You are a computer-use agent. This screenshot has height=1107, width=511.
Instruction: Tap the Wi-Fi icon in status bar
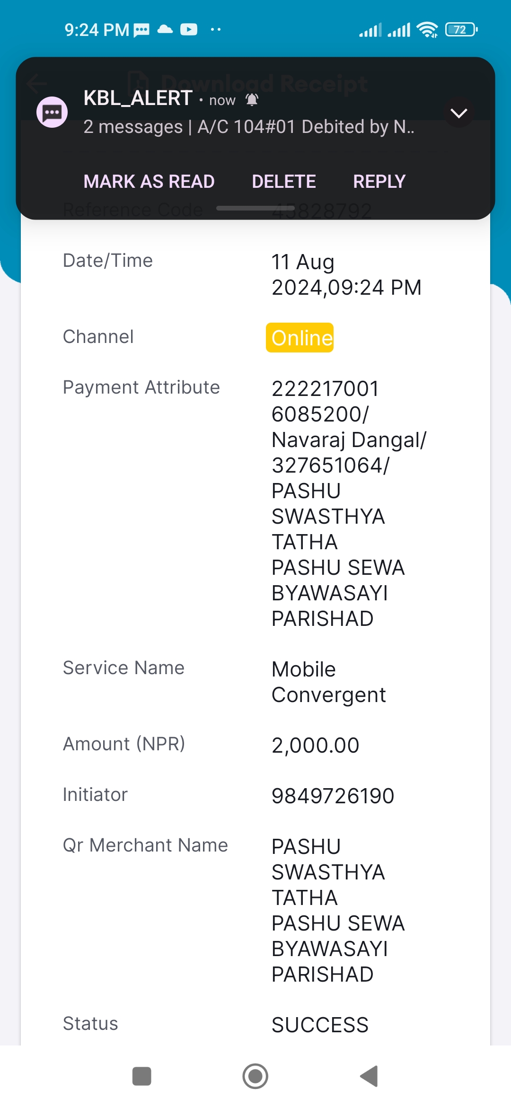tap(427, 30)
